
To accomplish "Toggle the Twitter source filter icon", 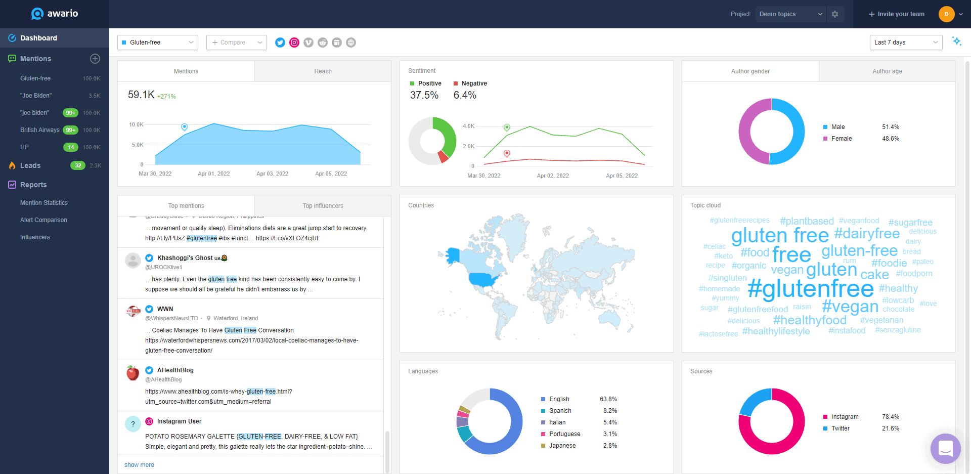I will [280, 42].
